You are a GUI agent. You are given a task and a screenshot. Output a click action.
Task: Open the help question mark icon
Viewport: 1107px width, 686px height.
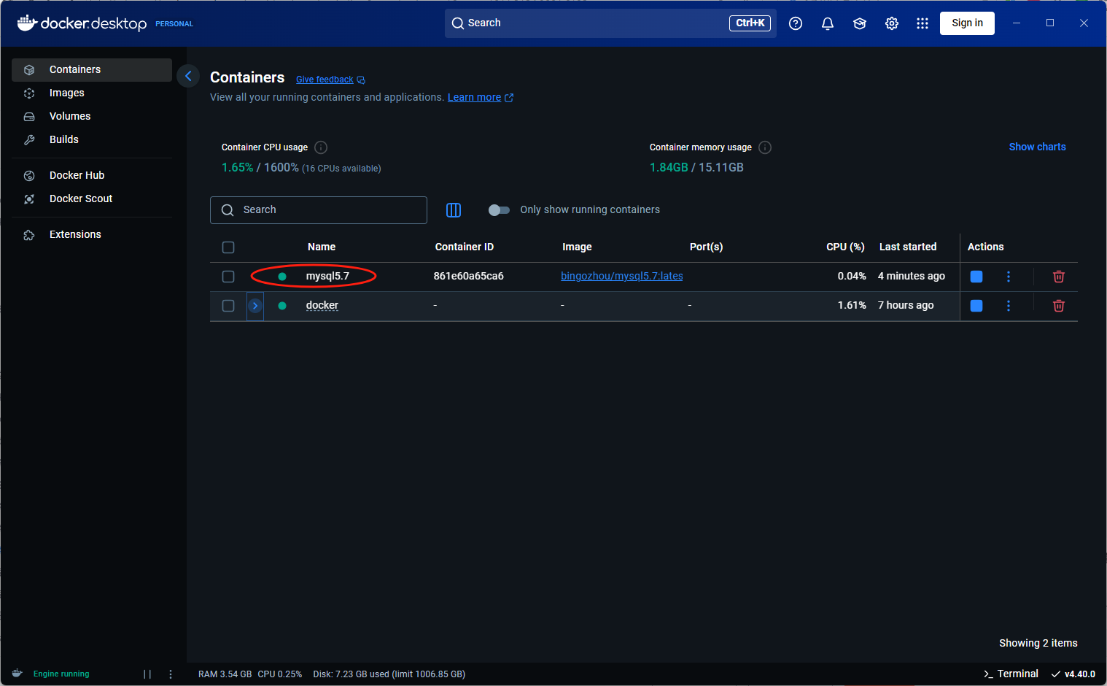pos(796,23)
